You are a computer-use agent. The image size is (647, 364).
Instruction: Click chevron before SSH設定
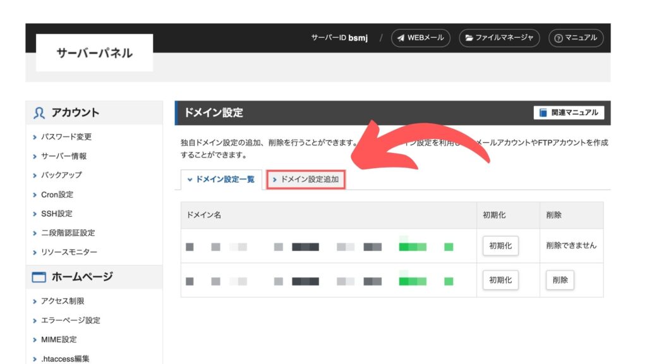coord(35,214)
